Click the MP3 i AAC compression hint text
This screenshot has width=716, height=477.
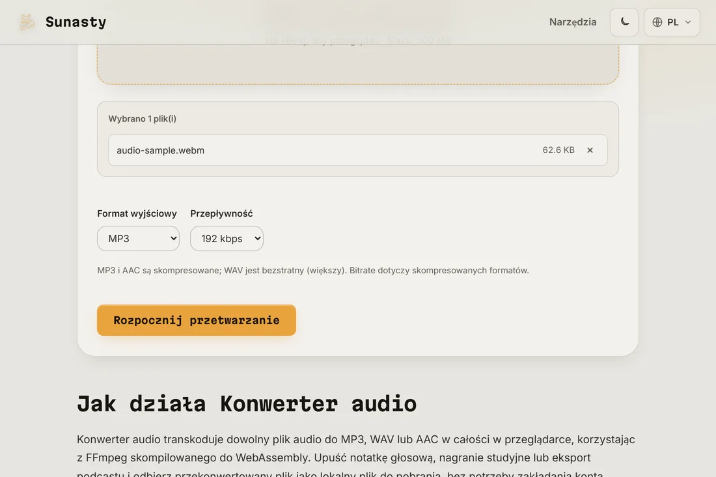click(313, 270)
